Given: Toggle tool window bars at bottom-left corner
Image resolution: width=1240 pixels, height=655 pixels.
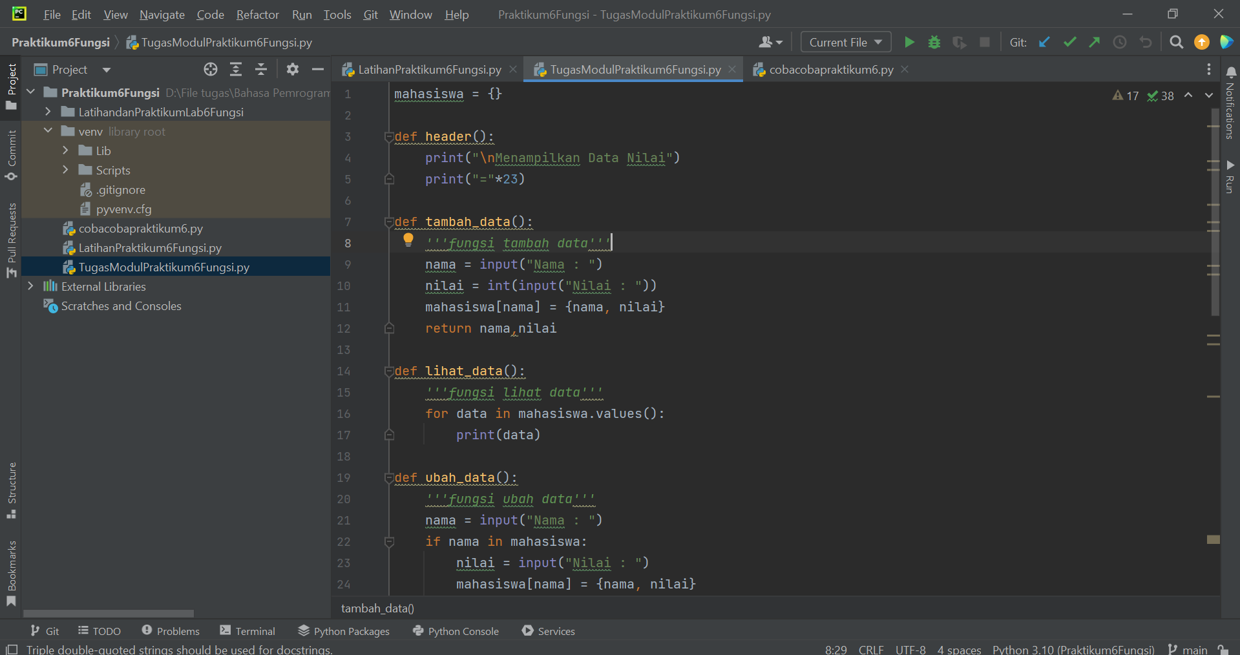Looking at the screenshot, I should 11,649.
